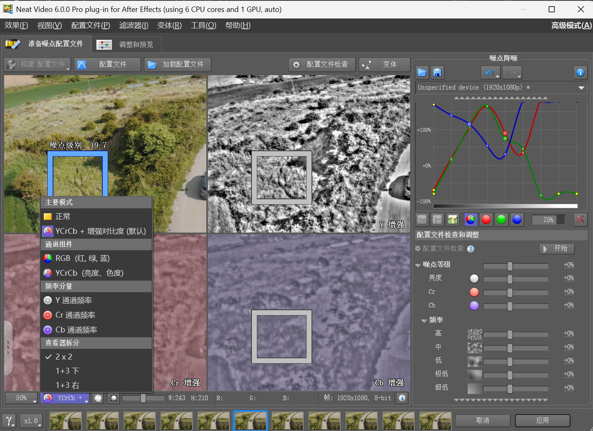Select third colored graph mode icon
Screen dimensions: 593x431
point(453,220)
